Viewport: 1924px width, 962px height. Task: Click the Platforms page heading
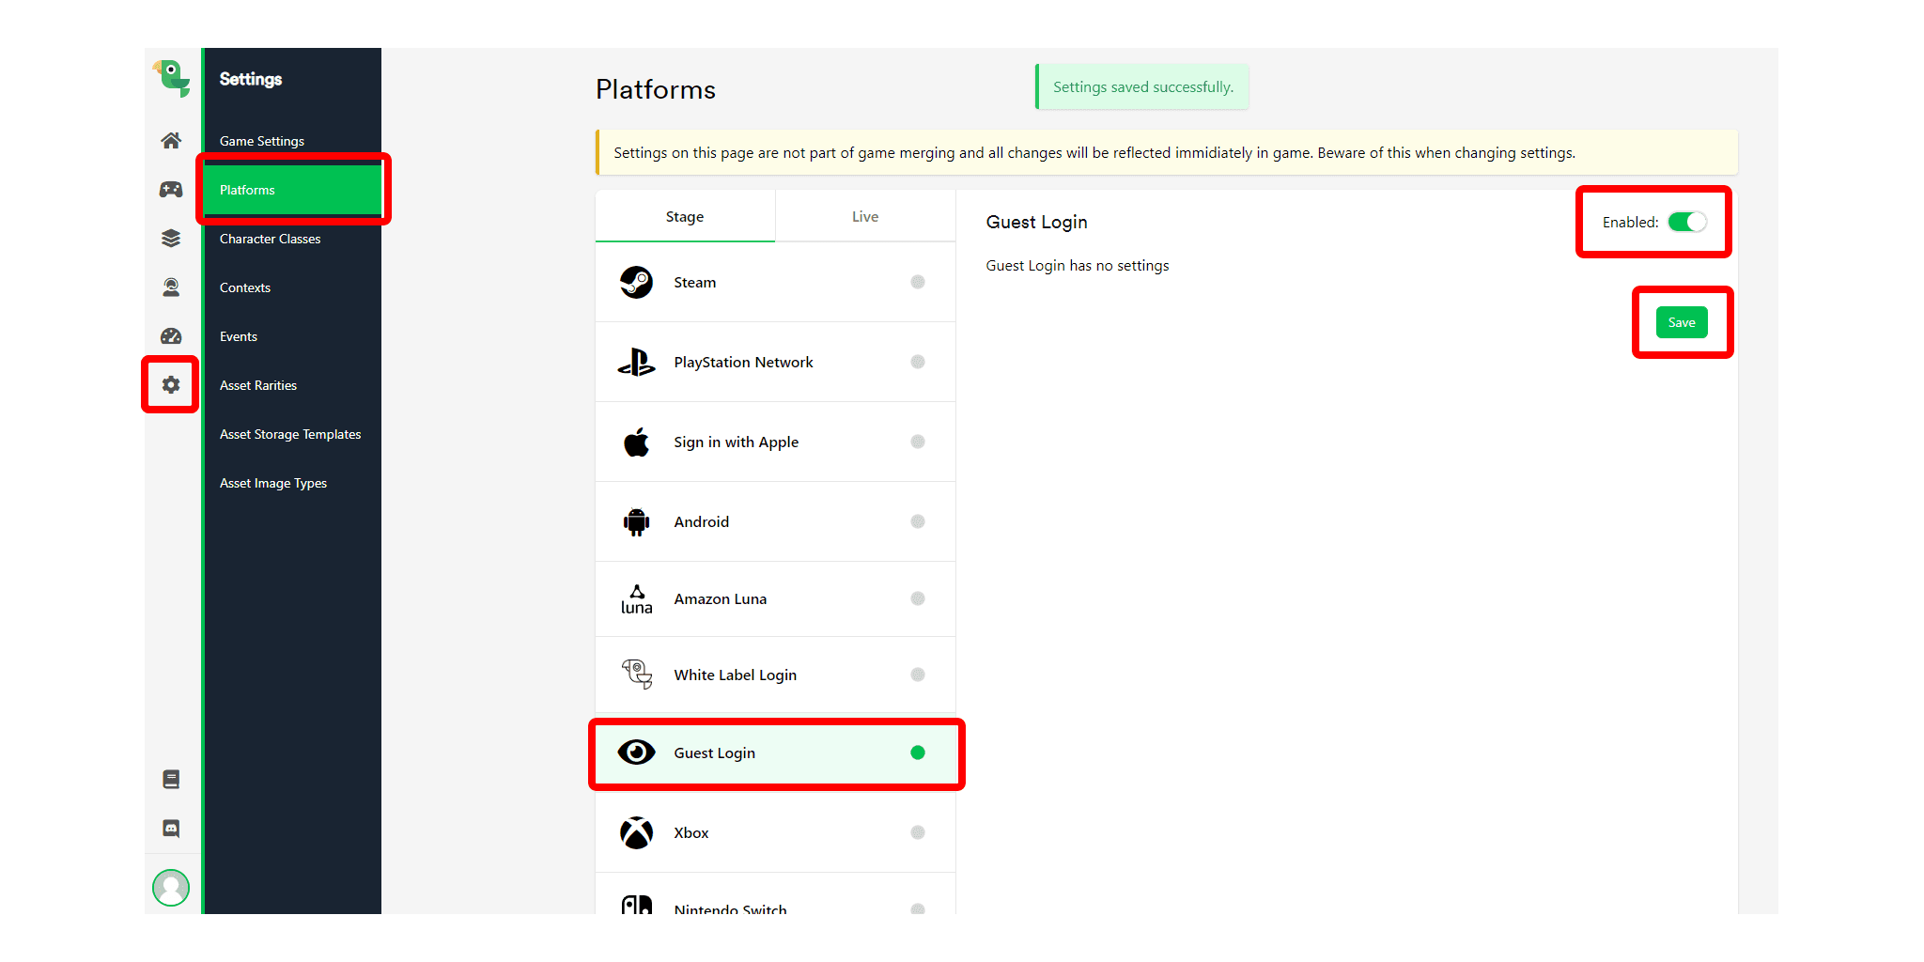[x=656, y=89]
